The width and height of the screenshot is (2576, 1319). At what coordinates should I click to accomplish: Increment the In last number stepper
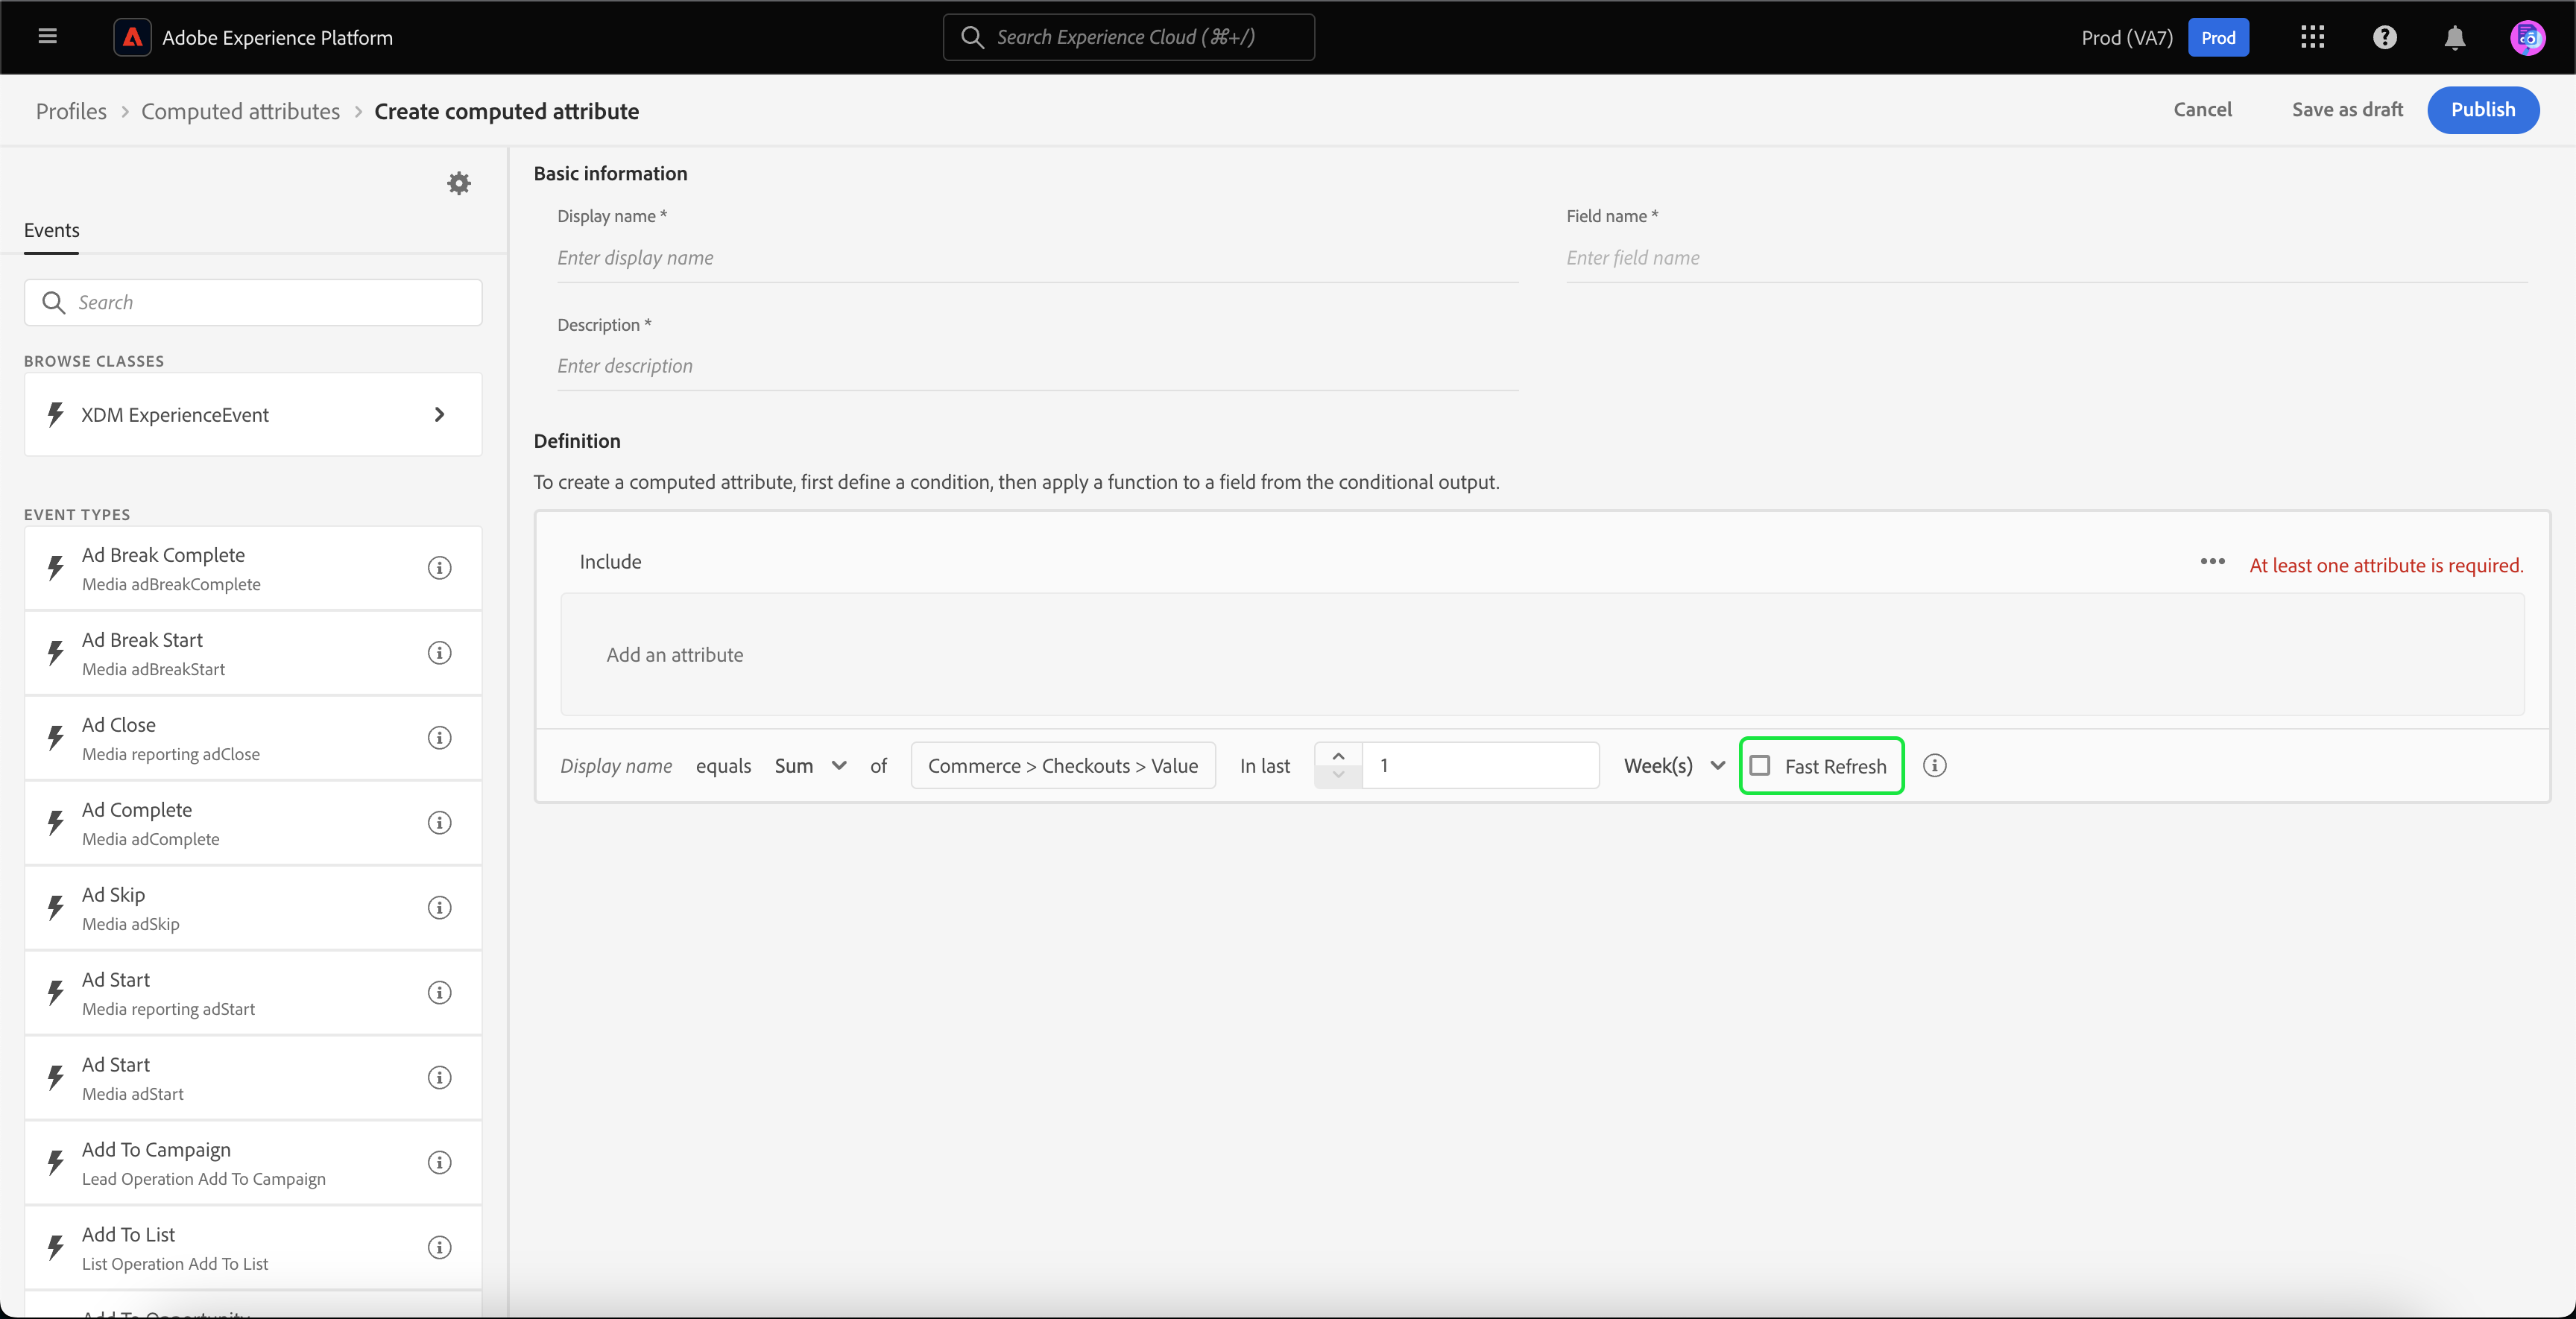point(1338,756)
